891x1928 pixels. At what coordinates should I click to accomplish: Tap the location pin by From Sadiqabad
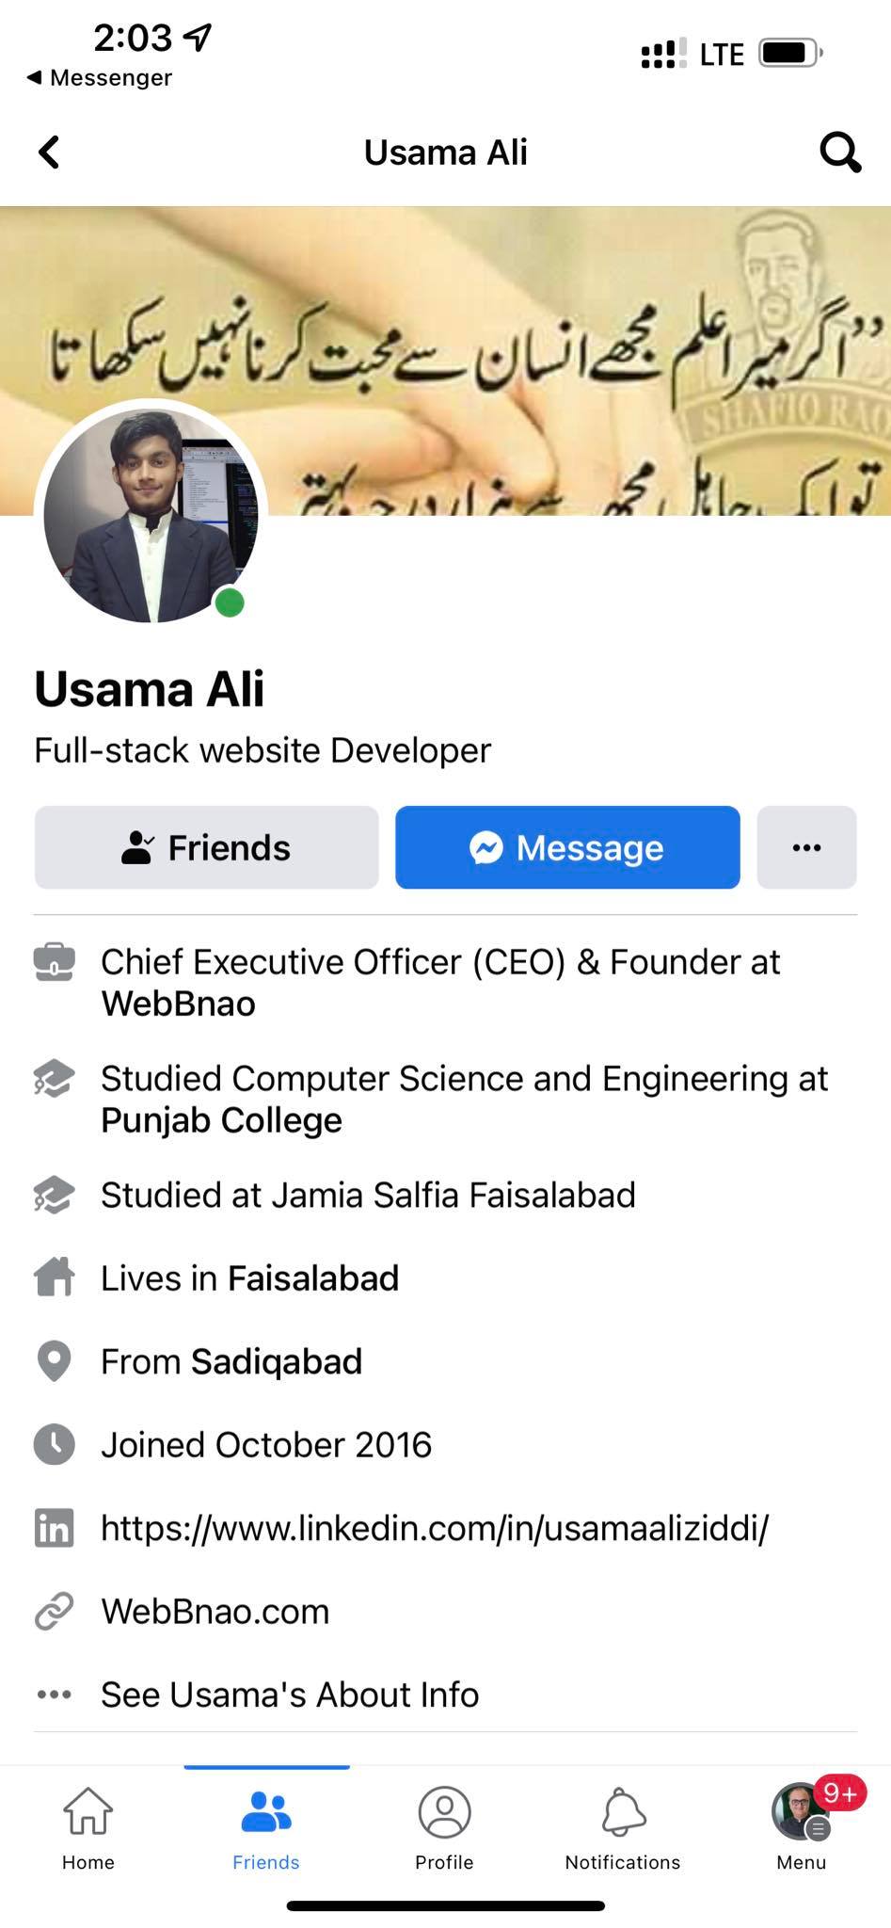(x=54, y=1361)
